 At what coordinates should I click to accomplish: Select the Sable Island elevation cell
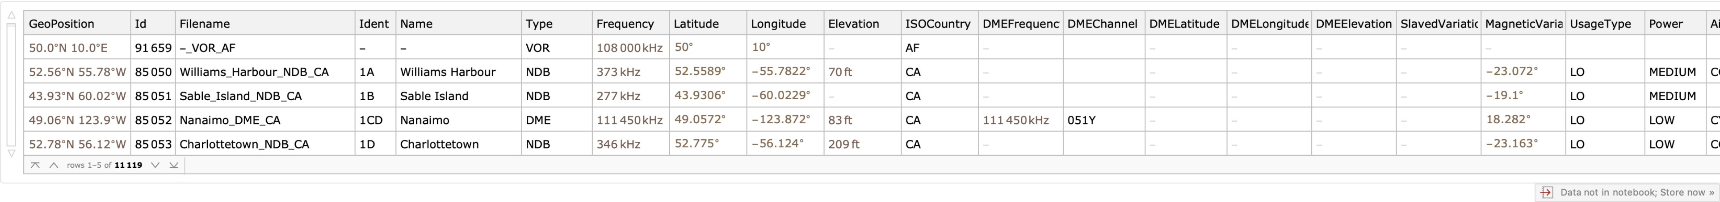coord(861,97)
